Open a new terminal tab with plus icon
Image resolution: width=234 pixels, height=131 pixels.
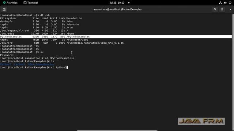4,9
